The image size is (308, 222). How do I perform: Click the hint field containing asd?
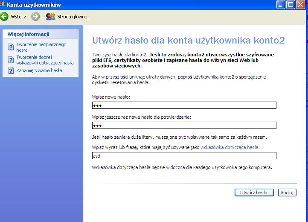coord(184,156)
